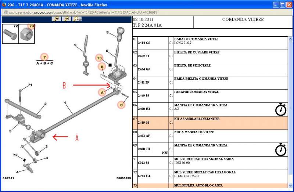Click the parts list vertical scrollbar track

coord(290,112)
